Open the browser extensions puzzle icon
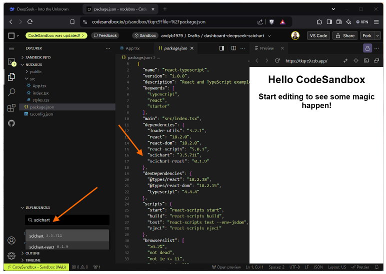This screenshot has height=274, width=386. (x=319, y=22)
